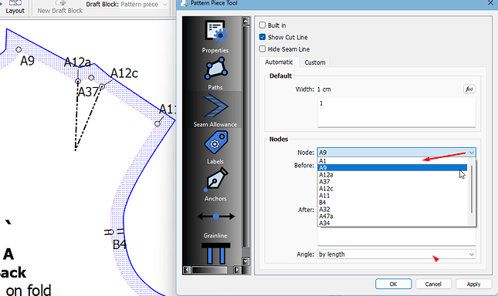Collapse the Node combo box arrow
Viewport: 498px width, 296px height.
click(472, 153)
